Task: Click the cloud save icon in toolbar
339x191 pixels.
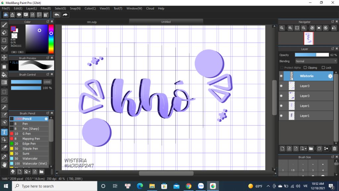Action: tap(6, 15)
